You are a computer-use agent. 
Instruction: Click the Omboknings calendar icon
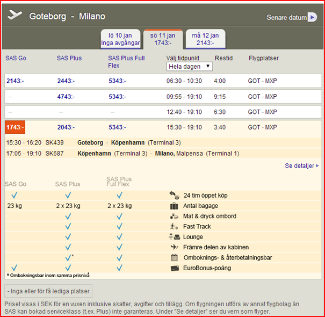tap(174, 257)
